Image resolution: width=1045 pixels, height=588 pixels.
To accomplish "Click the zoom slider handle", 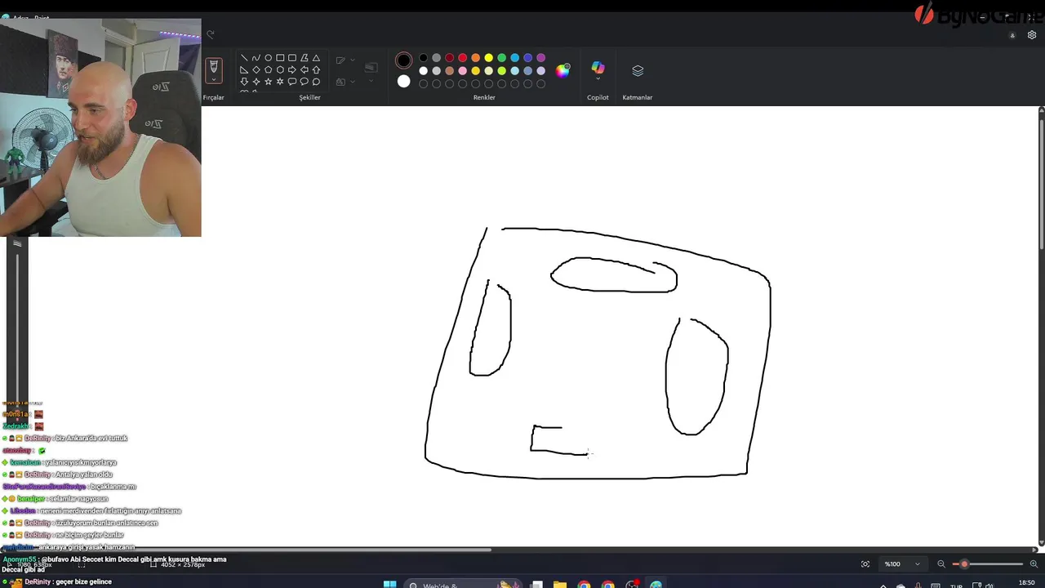I will click(x=964, y=563).
